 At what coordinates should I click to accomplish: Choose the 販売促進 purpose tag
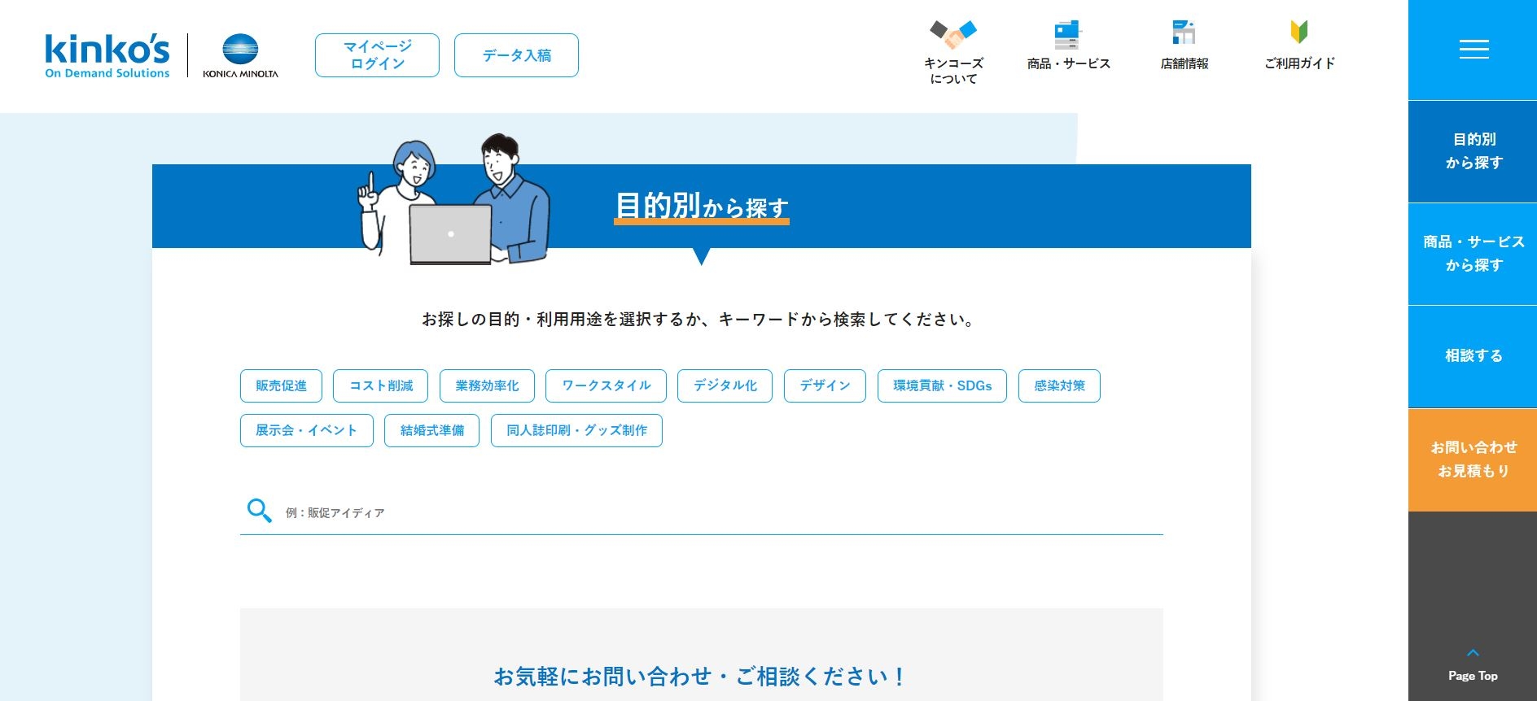coord(281,385)
